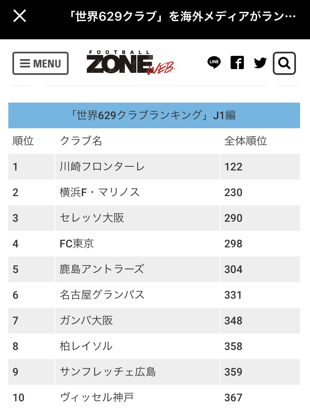Click ヴィッセル神戸 club name

pyautogui.click(x=97, y=398)
